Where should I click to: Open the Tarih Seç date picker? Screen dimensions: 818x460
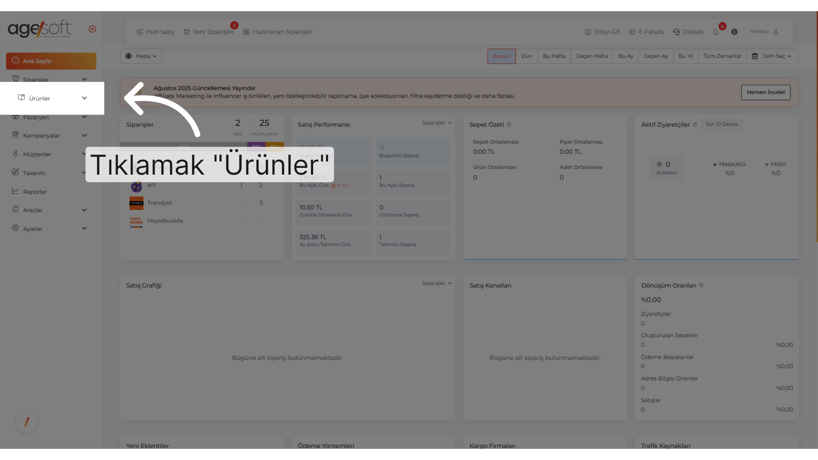coord(772,56)
